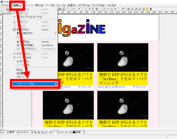Zoom in with status bar magnifier

coord(43,132)
